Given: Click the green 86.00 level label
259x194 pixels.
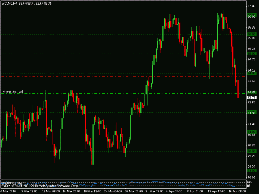Looking at the screenshot, I should [252, 34].
